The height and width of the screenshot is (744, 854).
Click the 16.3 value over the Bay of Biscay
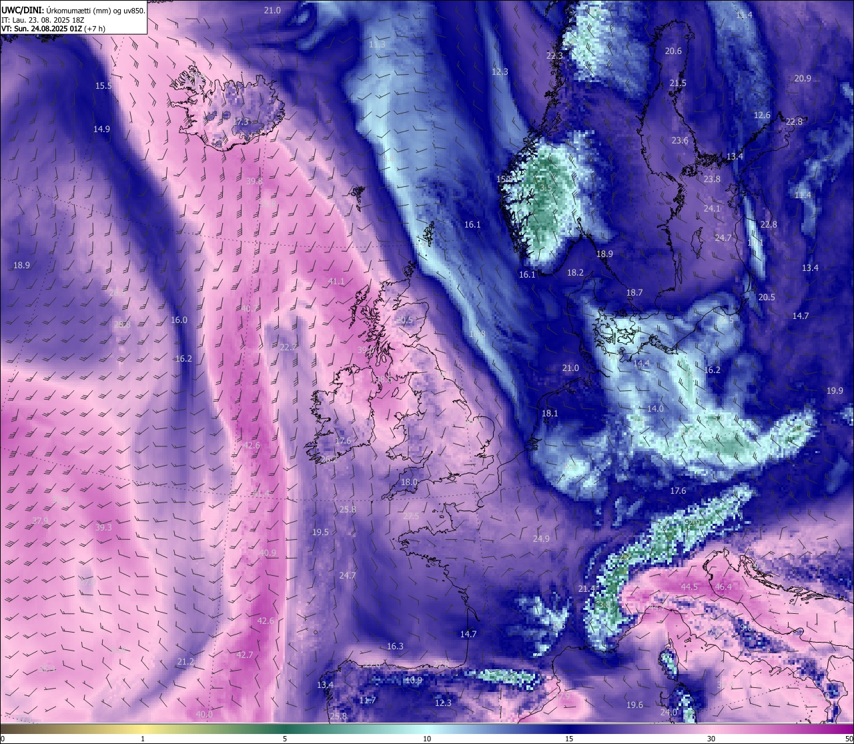[x=395, y=646]
